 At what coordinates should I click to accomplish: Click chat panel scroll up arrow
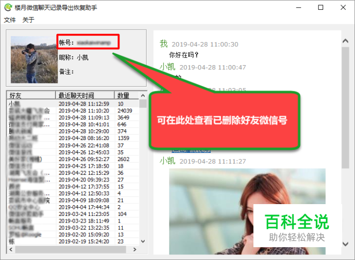pyautogui.click(x=345, y=41)
